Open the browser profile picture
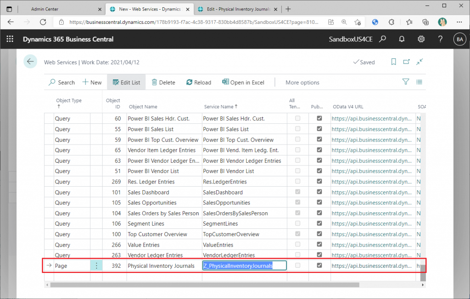The width and height of the screenshot is (470, 299). coord(442,22)
